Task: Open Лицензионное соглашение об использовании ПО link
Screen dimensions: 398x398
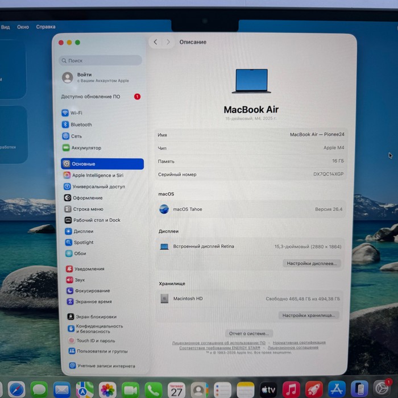Action: coord(218,343)
